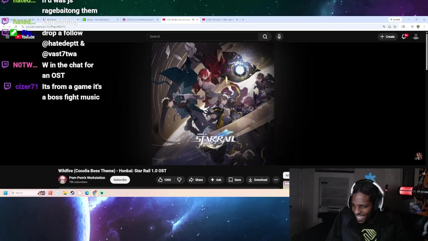Reload the page in Chrome
The width and height of the screenshot is (428, 241).
[x=15, y=27]
